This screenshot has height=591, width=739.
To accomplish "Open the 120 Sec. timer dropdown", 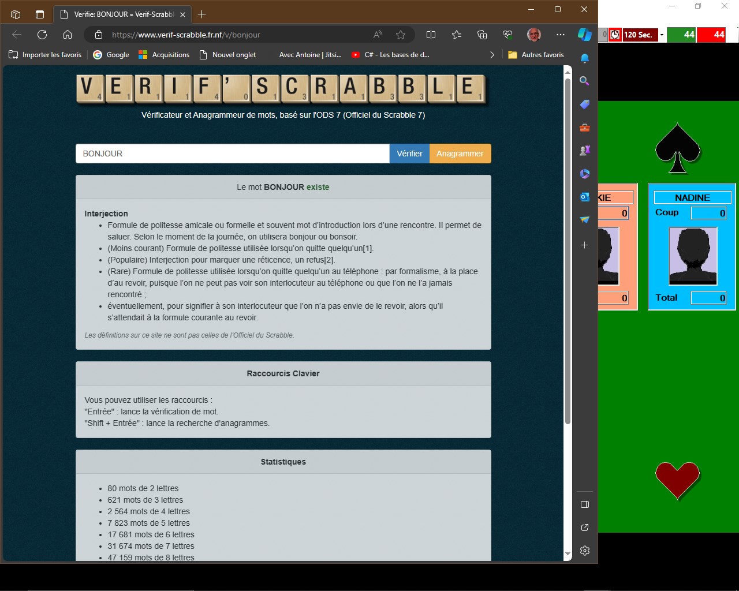I will (662, 35).
